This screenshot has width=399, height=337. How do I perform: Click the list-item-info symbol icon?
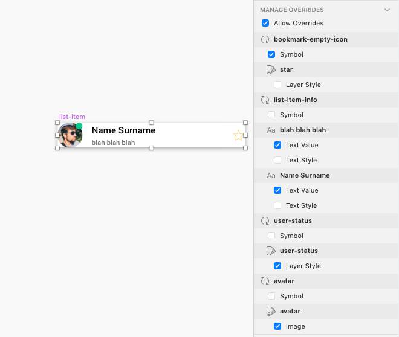click(265, 100)
